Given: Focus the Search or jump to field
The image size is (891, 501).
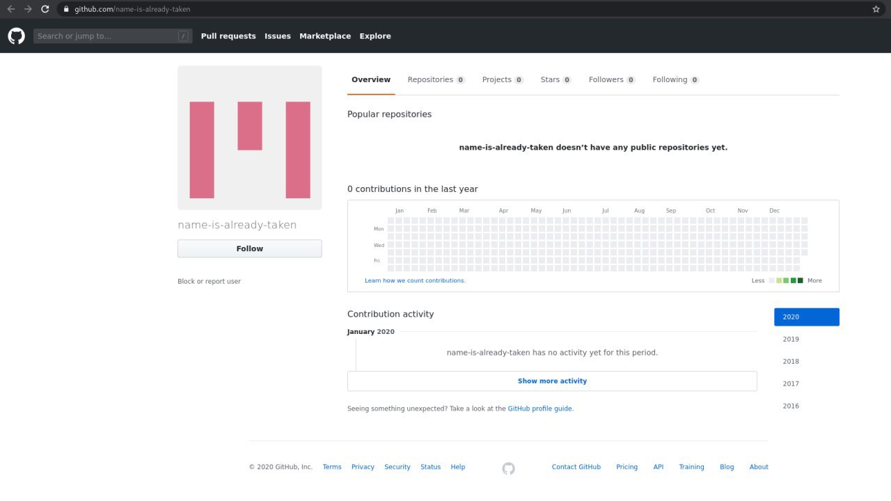Looking at the screenshot, I should coord(113,36).
